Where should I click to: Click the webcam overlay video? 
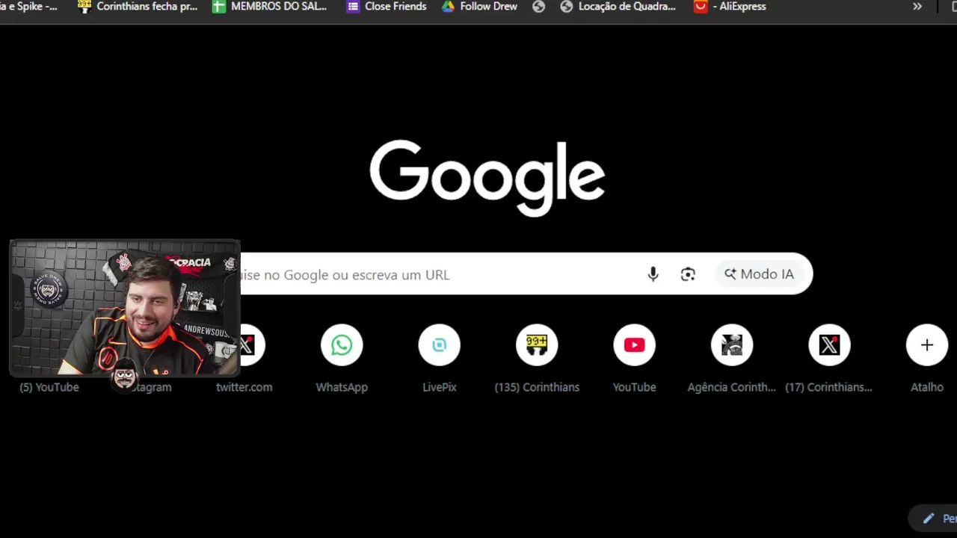click(x=125, y=308)
